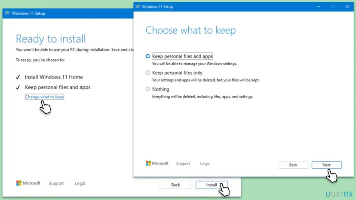Viewport: 356px width, 200px height.
Task: Click 'Windows 11 Setup' title of back window
Action: point(29,13)
